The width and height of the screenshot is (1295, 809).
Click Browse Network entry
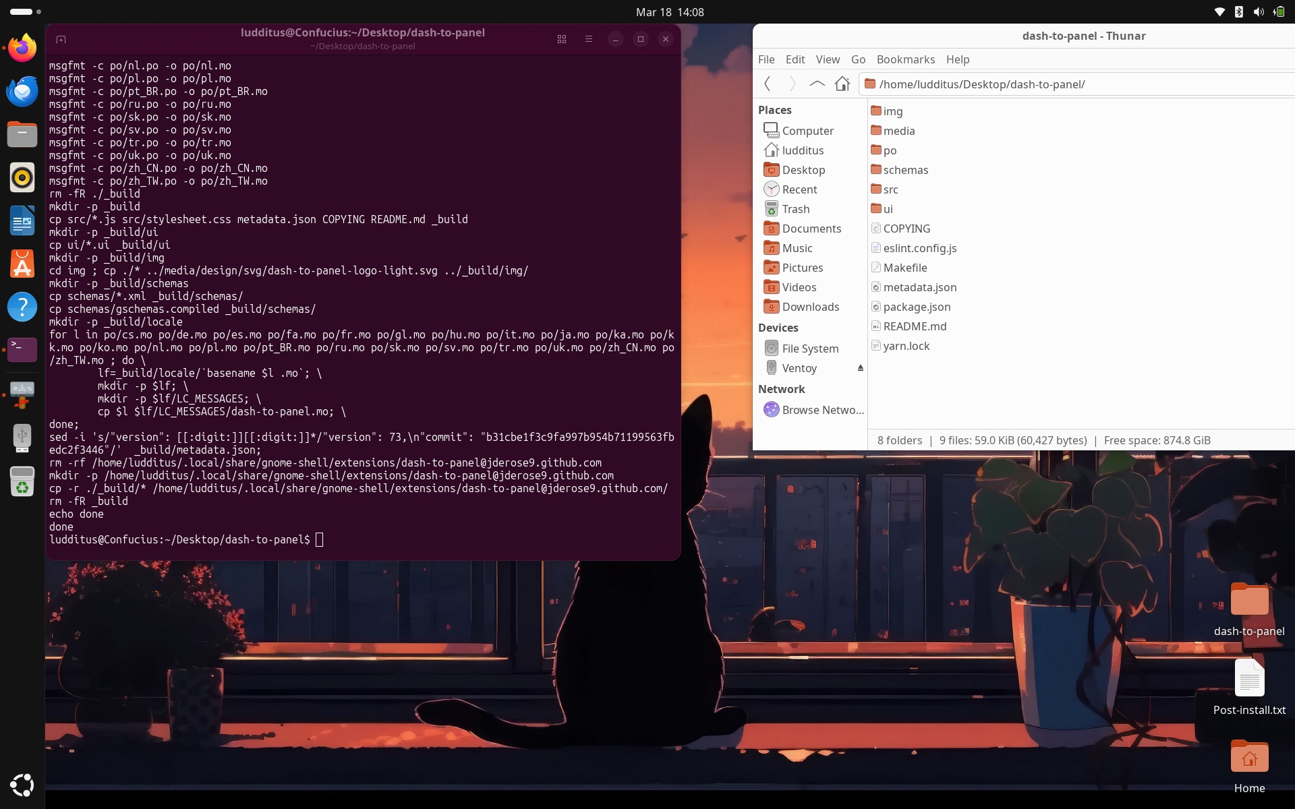822,410
